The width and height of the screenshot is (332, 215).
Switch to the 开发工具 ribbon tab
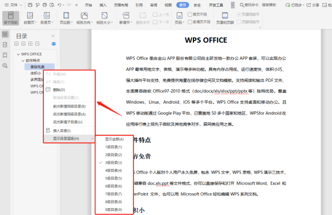(216, 5)
